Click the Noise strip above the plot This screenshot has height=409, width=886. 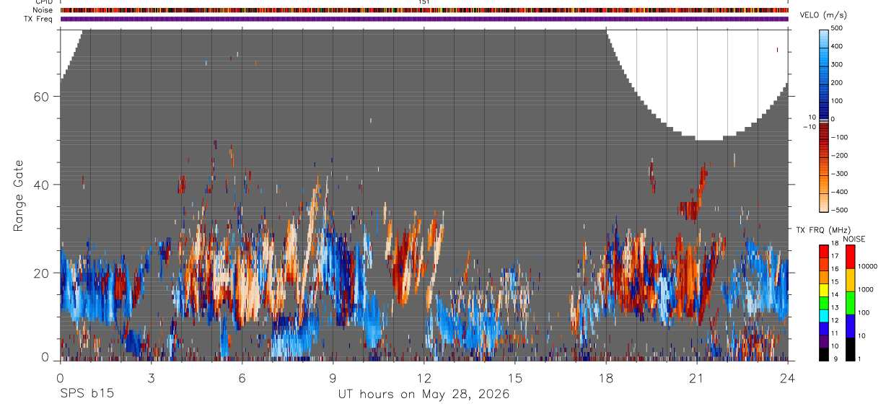424,10
